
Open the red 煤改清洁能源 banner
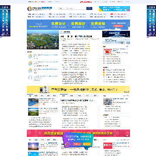click(78, 133)
